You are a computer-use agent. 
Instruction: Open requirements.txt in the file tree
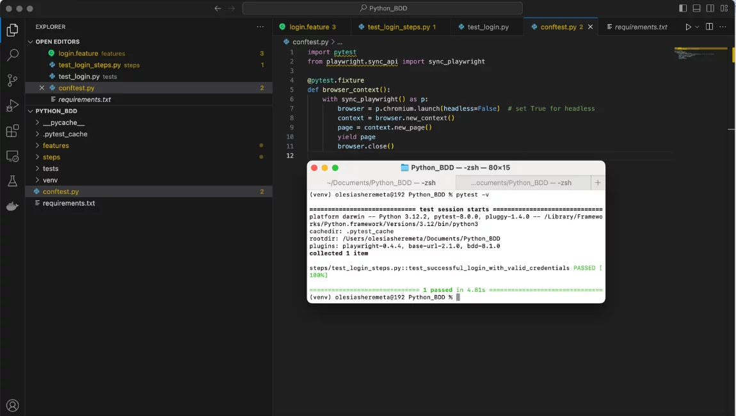pyautogui.click(x=68, y=204)
